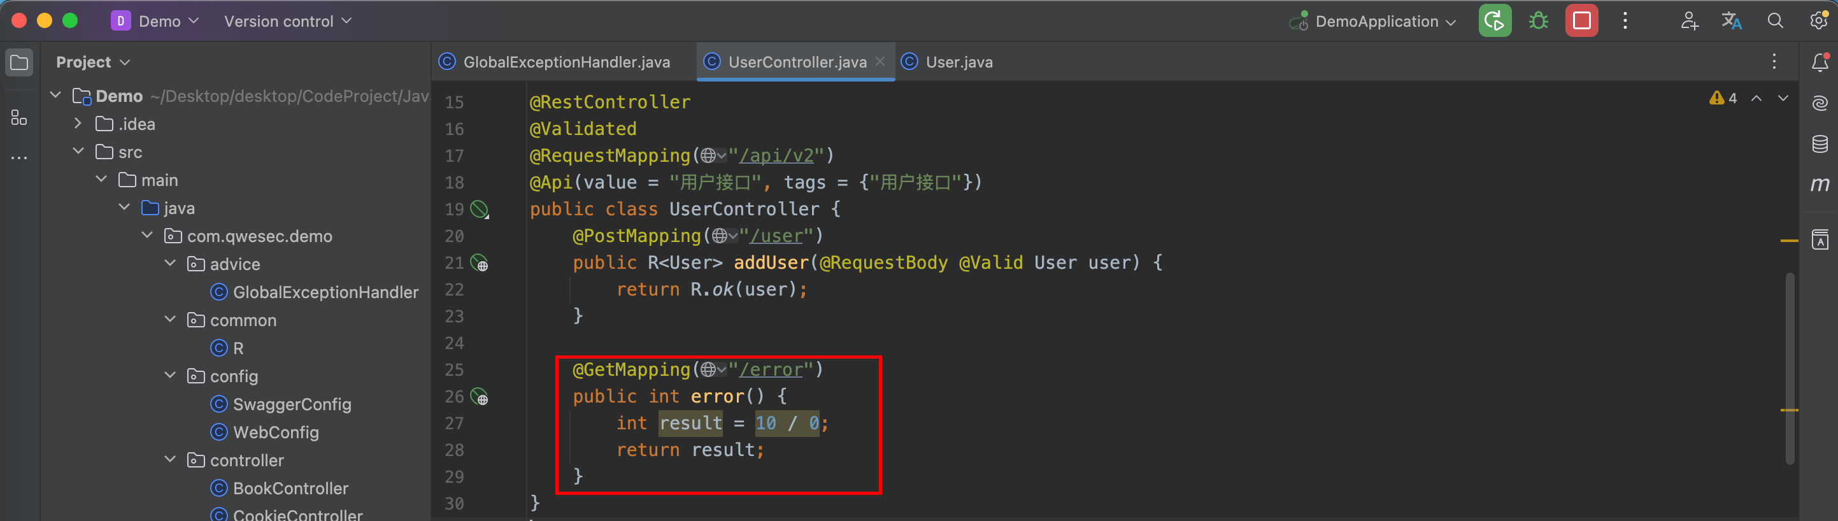
Task: Collapse the controller package
Action: (170, 460)
